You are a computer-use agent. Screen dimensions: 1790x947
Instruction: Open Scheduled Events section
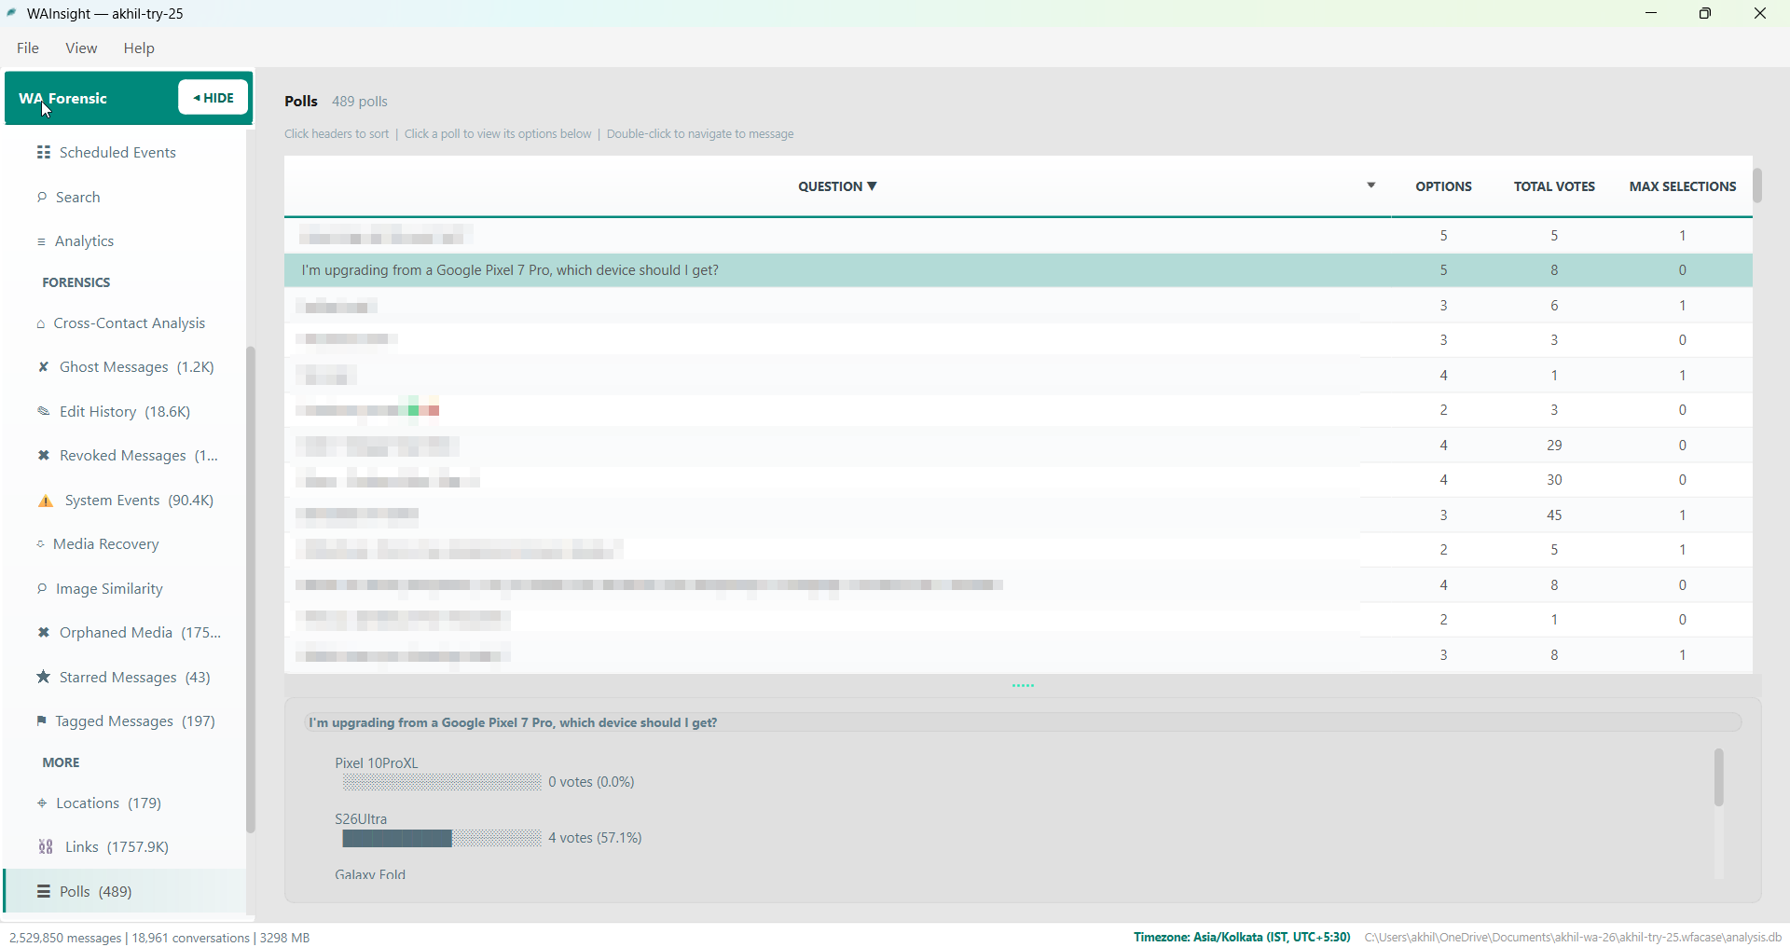pos(117,153)
